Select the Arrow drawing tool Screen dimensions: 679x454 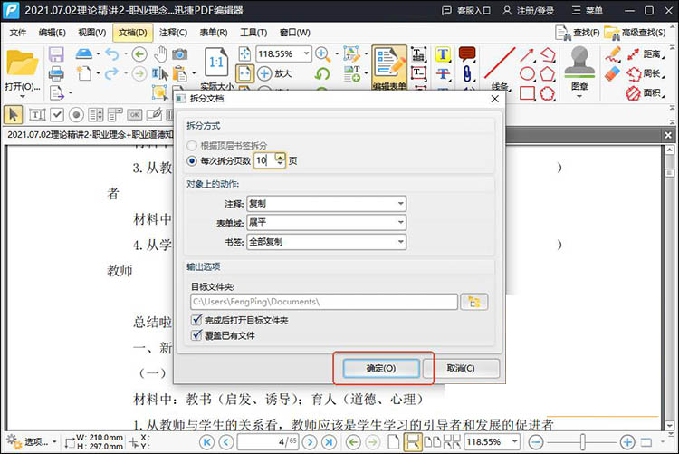click(527, 54)
